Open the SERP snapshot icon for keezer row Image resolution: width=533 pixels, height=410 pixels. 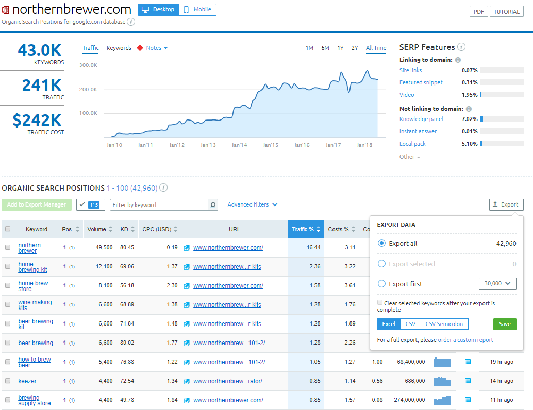point(467,381)
